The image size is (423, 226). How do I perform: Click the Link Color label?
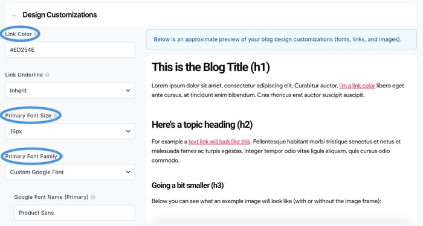click(x=18, y=34)
